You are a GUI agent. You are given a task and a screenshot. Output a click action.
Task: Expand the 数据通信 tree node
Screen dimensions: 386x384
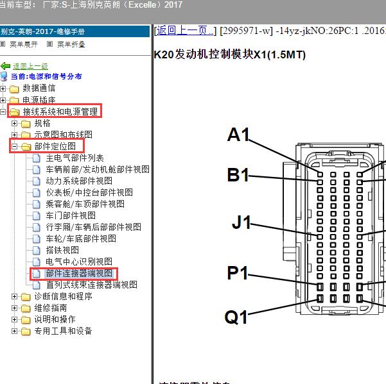coord(3,88)
